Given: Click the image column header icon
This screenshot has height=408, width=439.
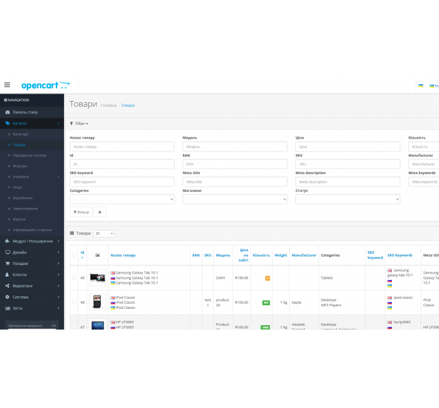Looking at the screenshot, I should [x=97, y=255].
